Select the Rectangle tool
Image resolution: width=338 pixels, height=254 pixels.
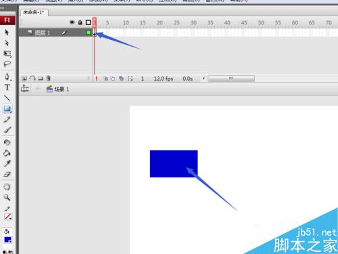tap(7, 108)
